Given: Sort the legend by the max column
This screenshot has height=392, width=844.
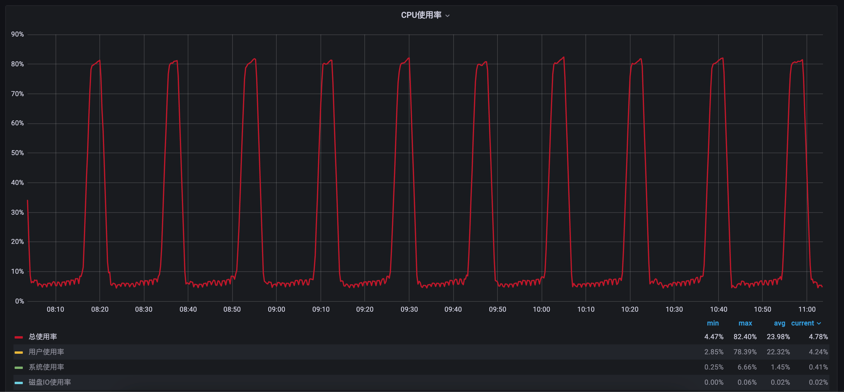Looking at the screenshot, I should click(x=745, y=323).
